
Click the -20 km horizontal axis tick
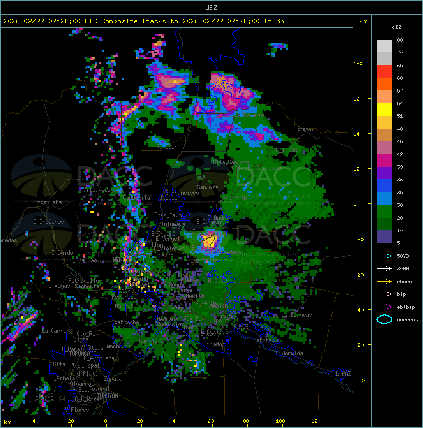coord(69,421)
